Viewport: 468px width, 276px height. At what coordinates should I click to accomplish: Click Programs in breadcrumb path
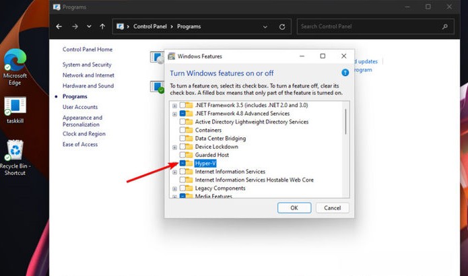click(189, 26)
